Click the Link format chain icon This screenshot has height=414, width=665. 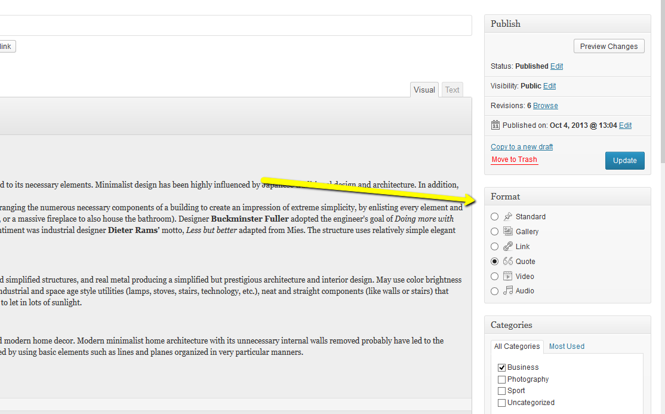(508, 246)
